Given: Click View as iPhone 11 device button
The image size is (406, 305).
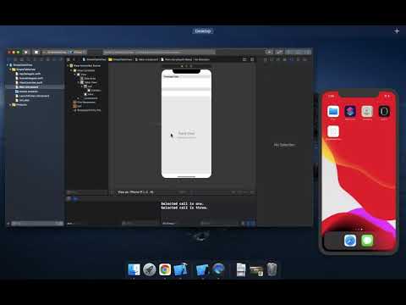Looking at the screenshot, I should [x=135, y=192].
